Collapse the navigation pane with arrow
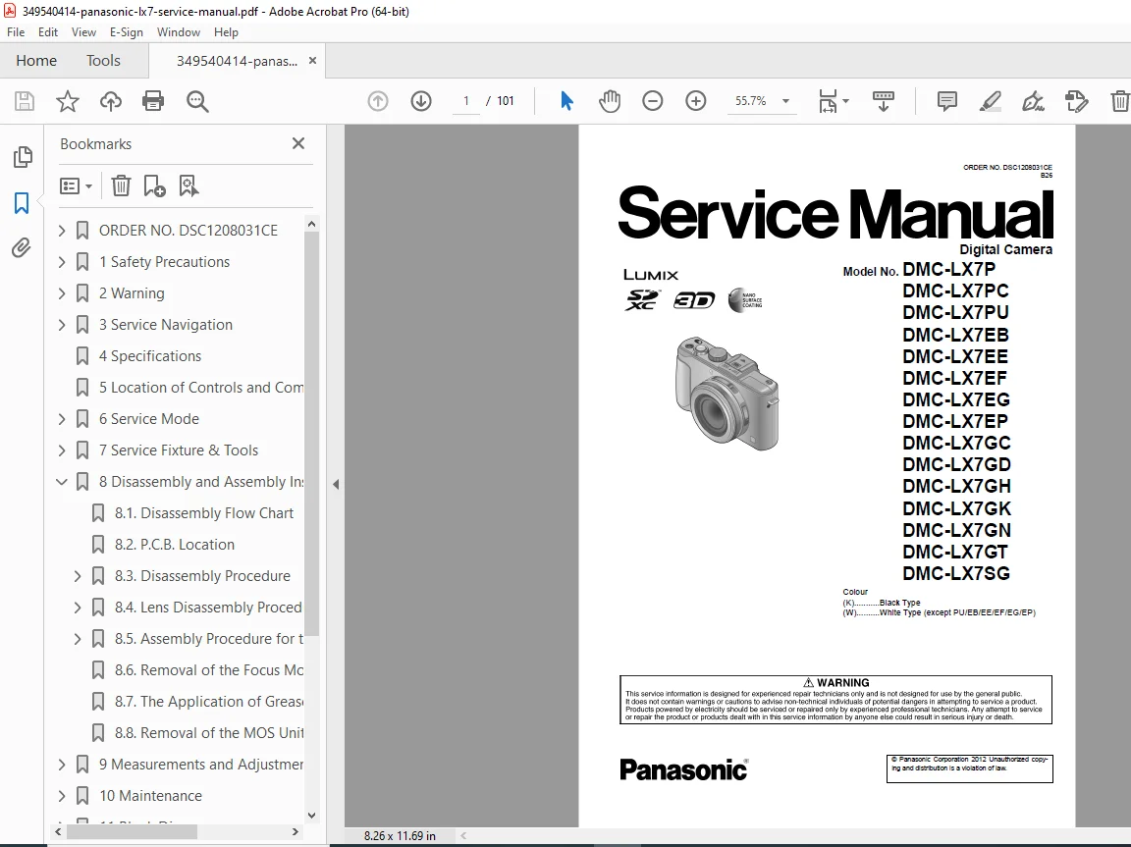Viewport: 1131px width, 847px height. [x=336, y=485]
